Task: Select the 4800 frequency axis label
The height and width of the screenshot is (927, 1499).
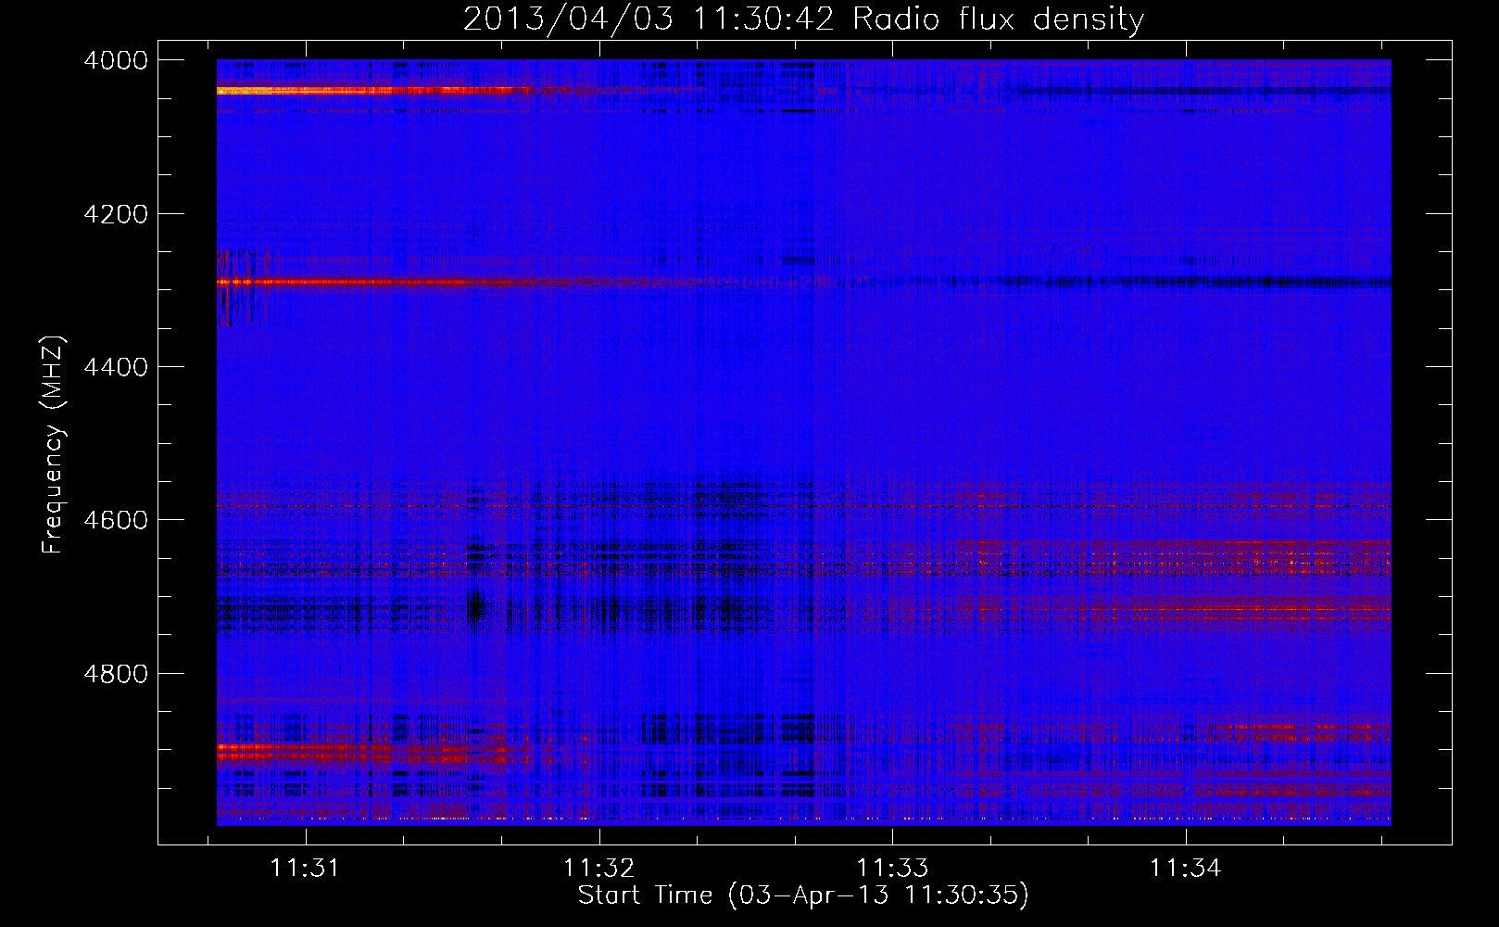Action: [115, 674]
